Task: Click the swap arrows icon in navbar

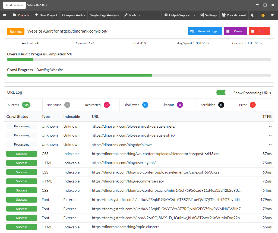Action: coord(5,15)
